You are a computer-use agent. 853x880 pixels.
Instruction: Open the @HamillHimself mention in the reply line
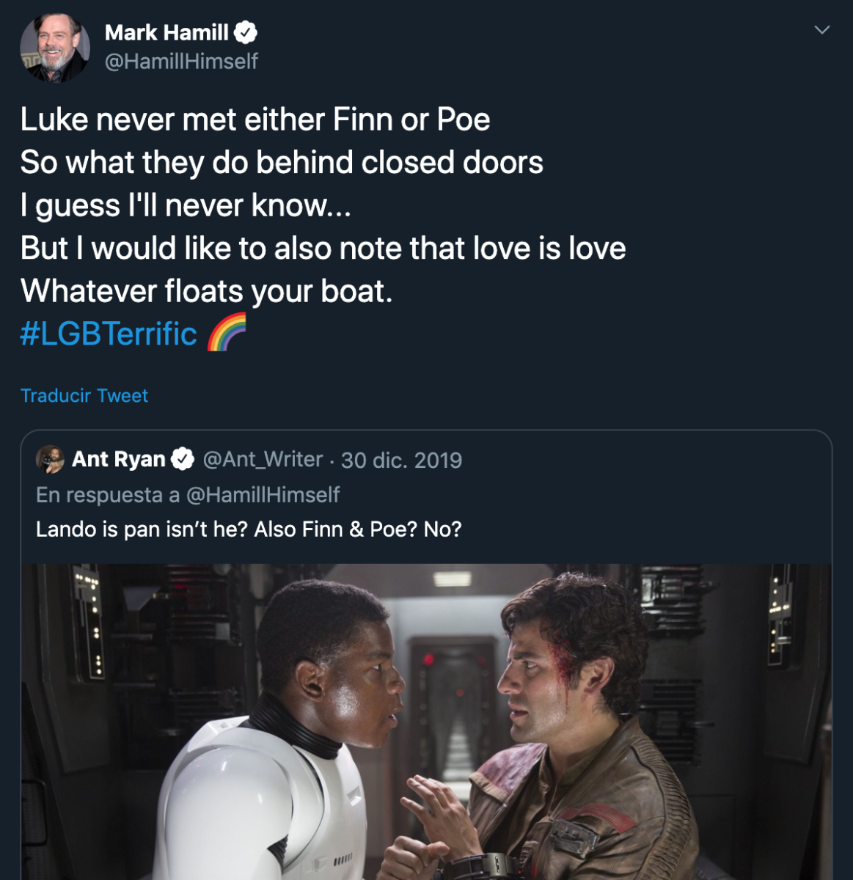point(263,495)
